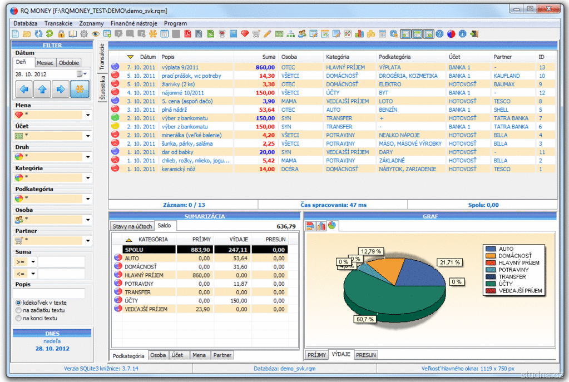Switch to the Mesiac date tab

45,63
